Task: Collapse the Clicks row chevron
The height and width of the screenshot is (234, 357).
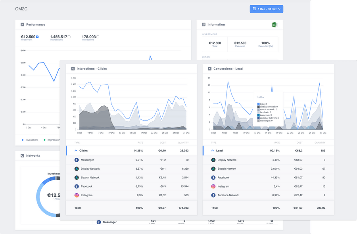Action: pos(76,151)
